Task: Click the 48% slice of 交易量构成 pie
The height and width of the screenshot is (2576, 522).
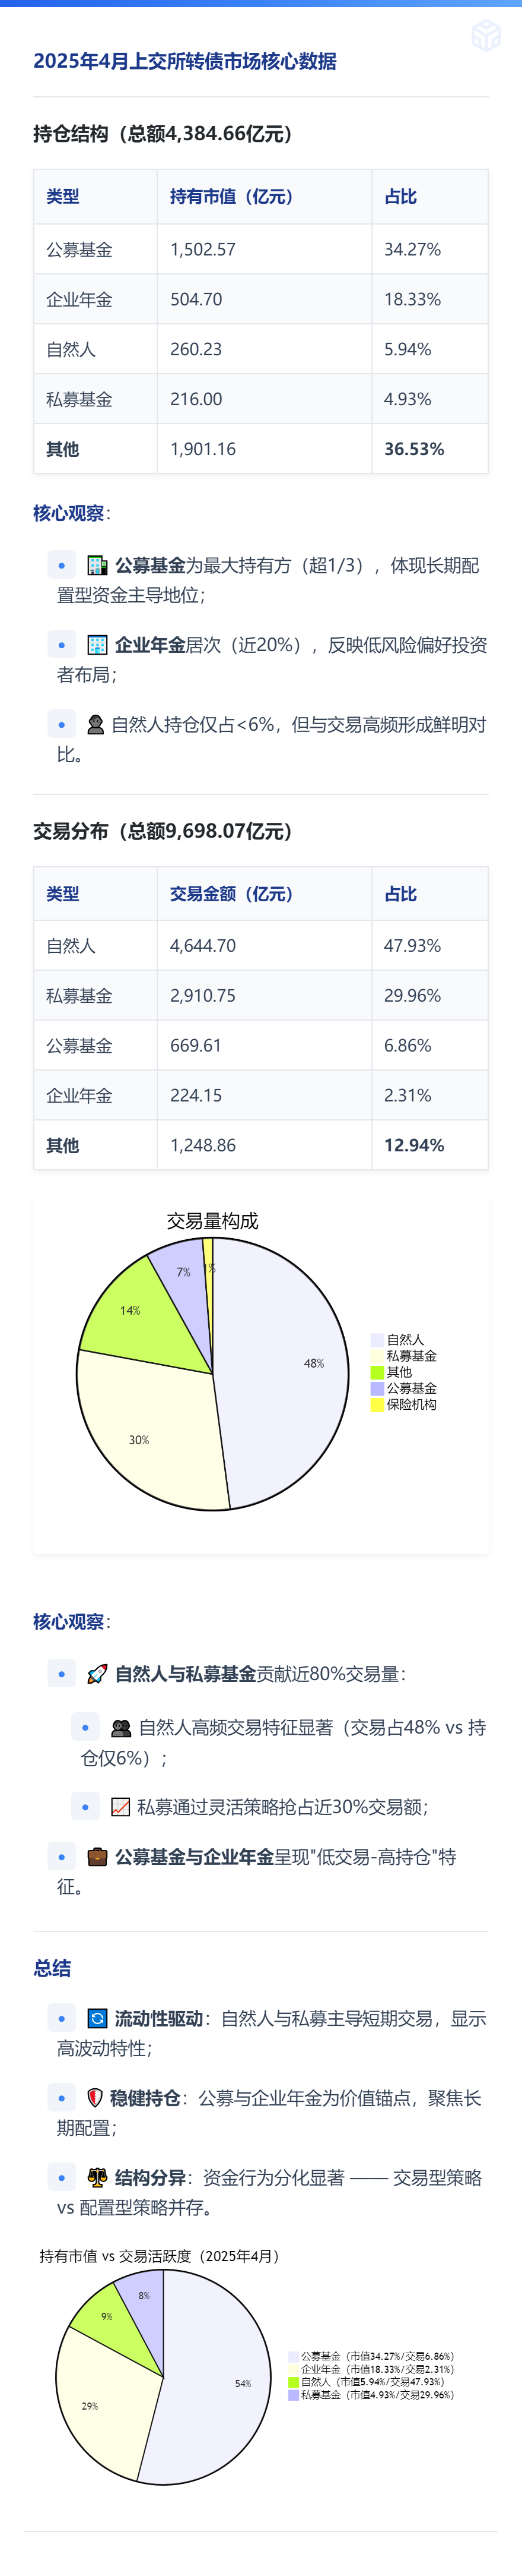Action: pos(289,1370)
